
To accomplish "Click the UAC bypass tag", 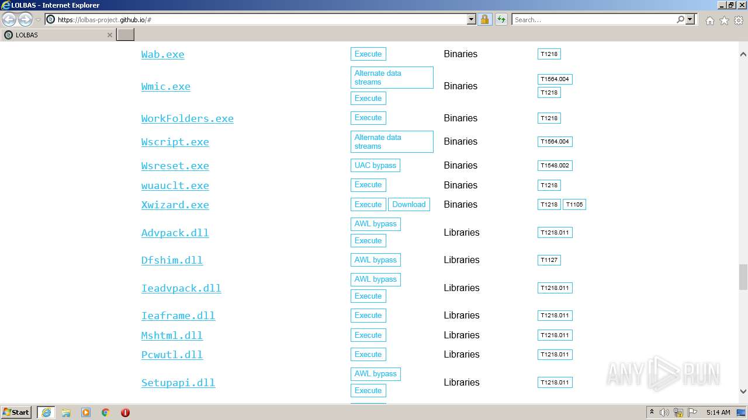I will (x=375, y=165).
